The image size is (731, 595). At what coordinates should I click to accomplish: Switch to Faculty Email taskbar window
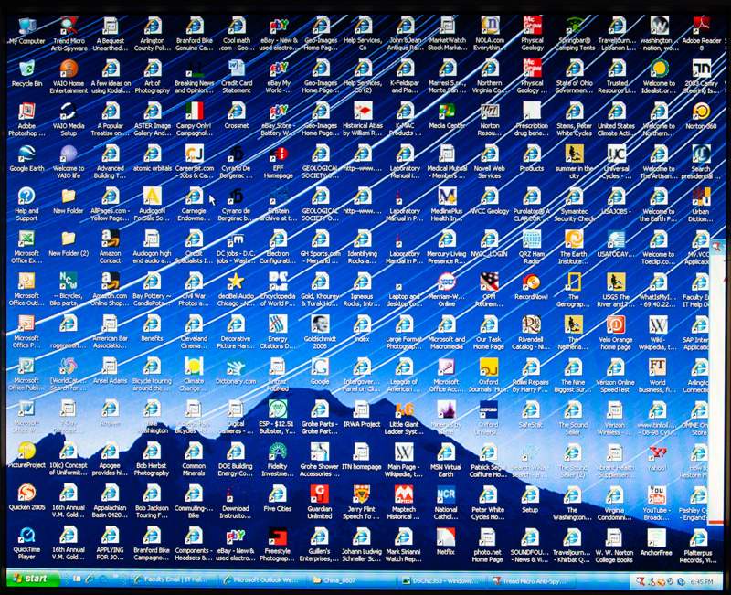click(174, 580)
